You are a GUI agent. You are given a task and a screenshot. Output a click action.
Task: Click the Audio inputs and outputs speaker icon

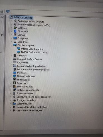15,21
